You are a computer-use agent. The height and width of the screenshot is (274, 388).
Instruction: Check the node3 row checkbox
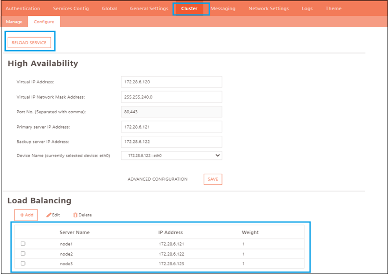click(x=23, y=263)
